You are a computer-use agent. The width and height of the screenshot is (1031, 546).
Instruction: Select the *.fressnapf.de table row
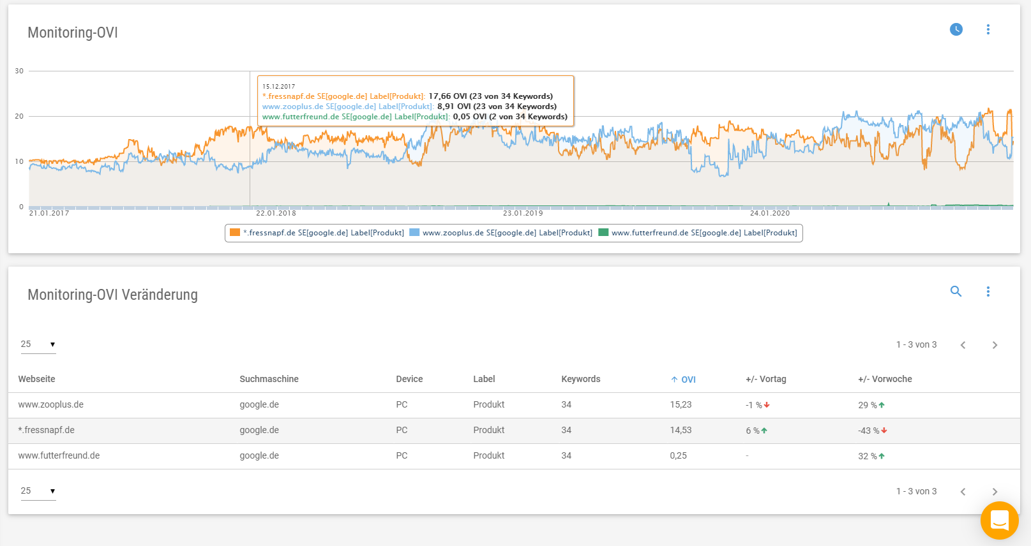tap(514, 431)
